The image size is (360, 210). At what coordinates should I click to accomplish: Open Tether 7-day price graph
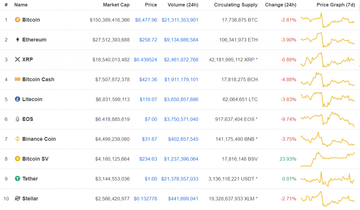[x=328, y=179]
